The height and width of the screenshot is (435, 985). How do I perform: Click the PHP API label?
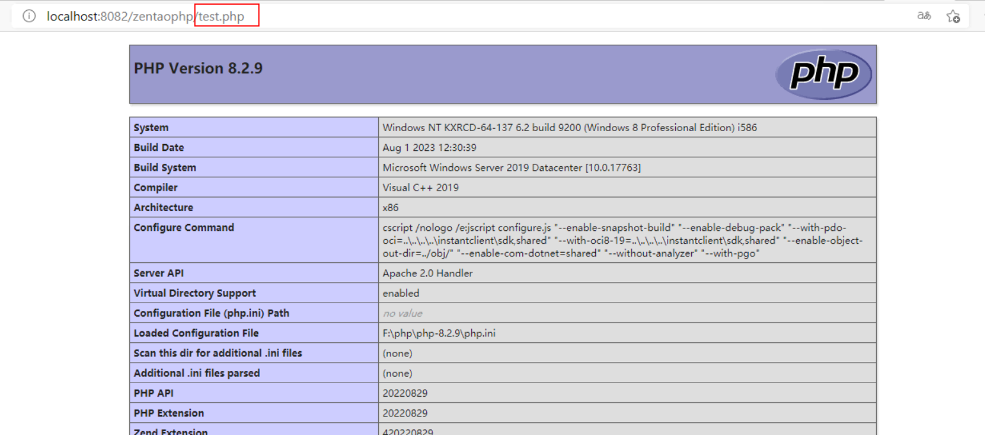tap(154, 393)
